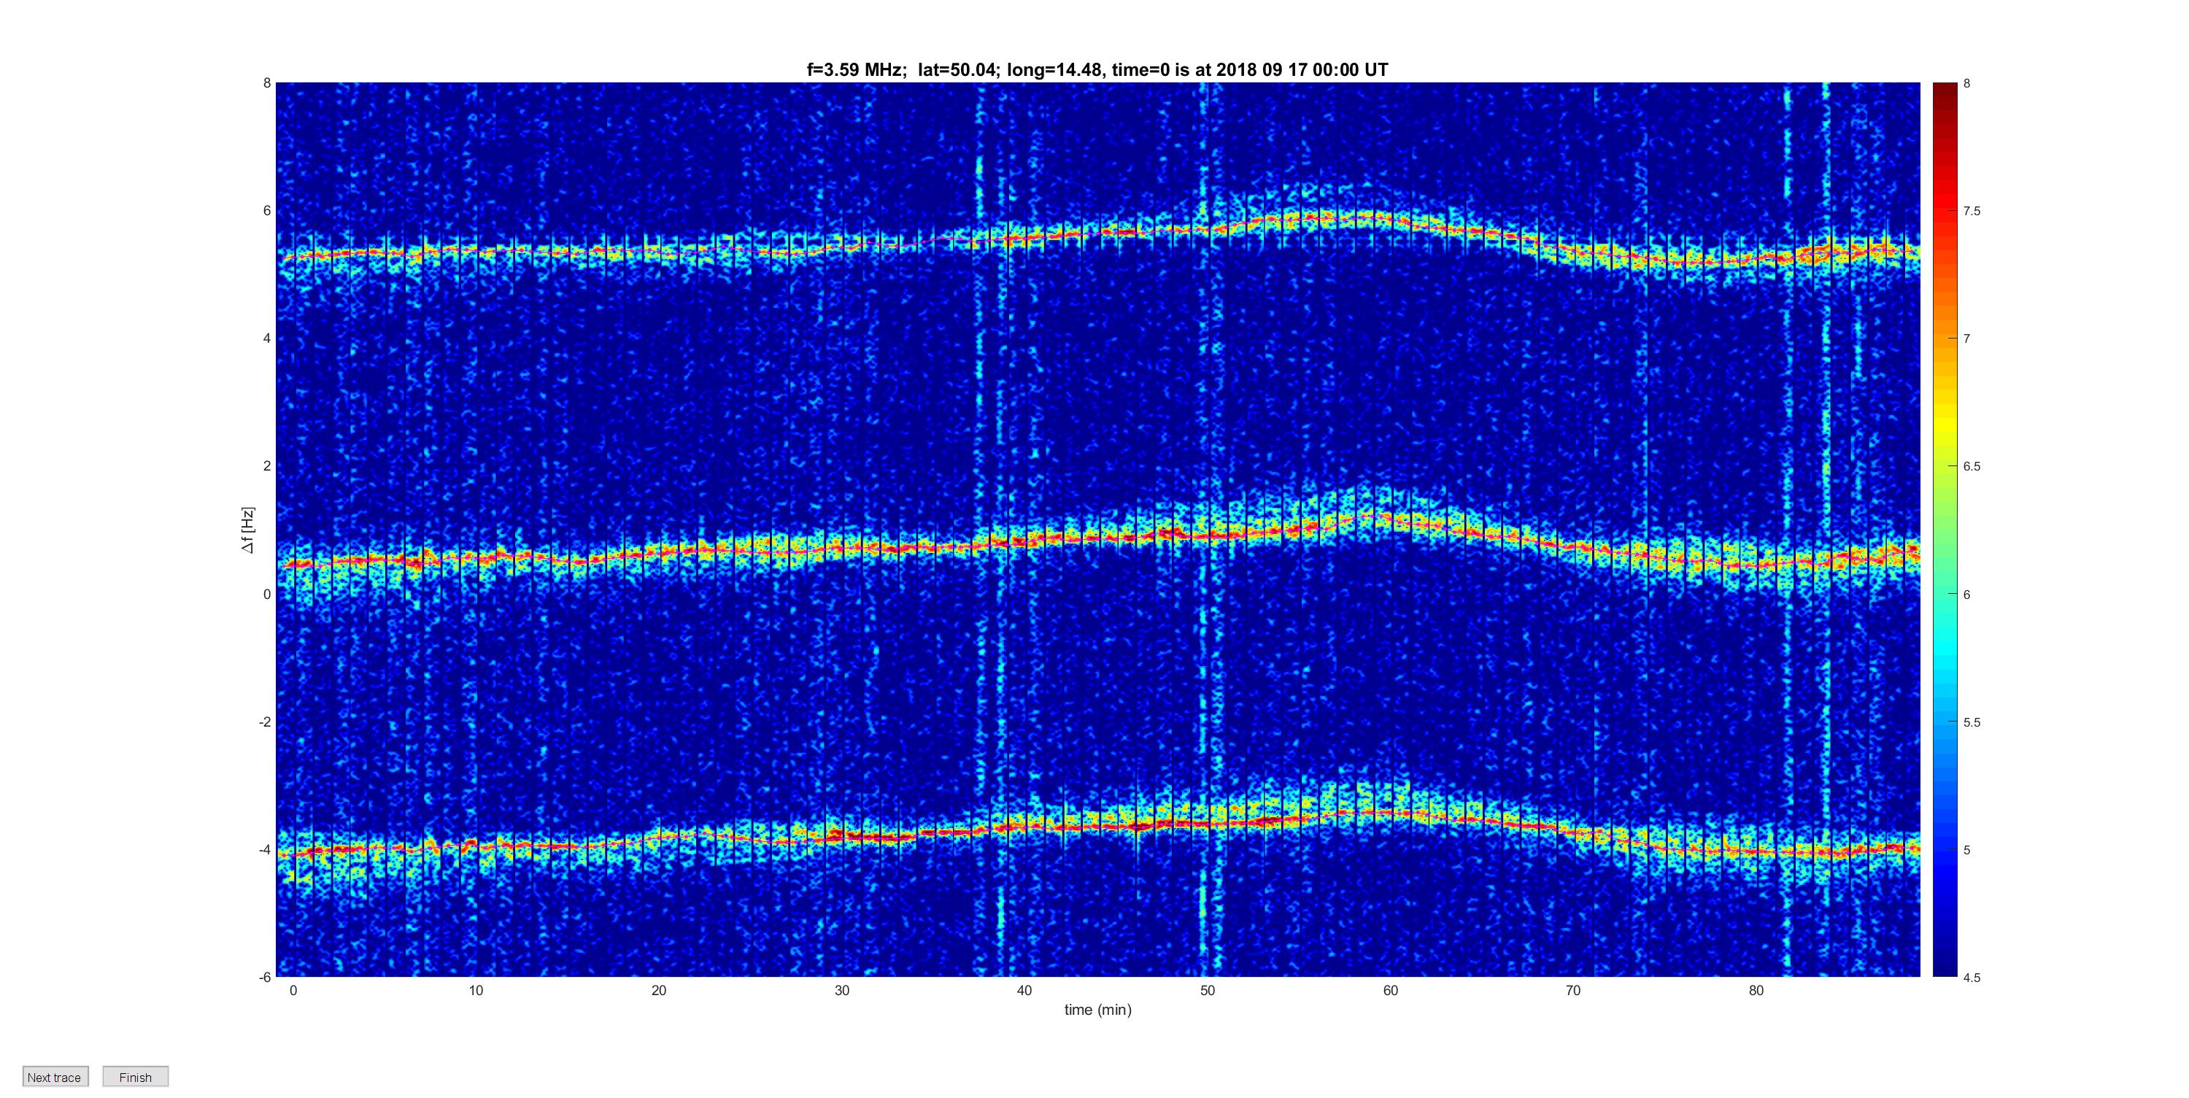Click the colorbar tick label 7.5
The width and height of the screenshot is (2189, 1098).
click(x=1972, y=212)
